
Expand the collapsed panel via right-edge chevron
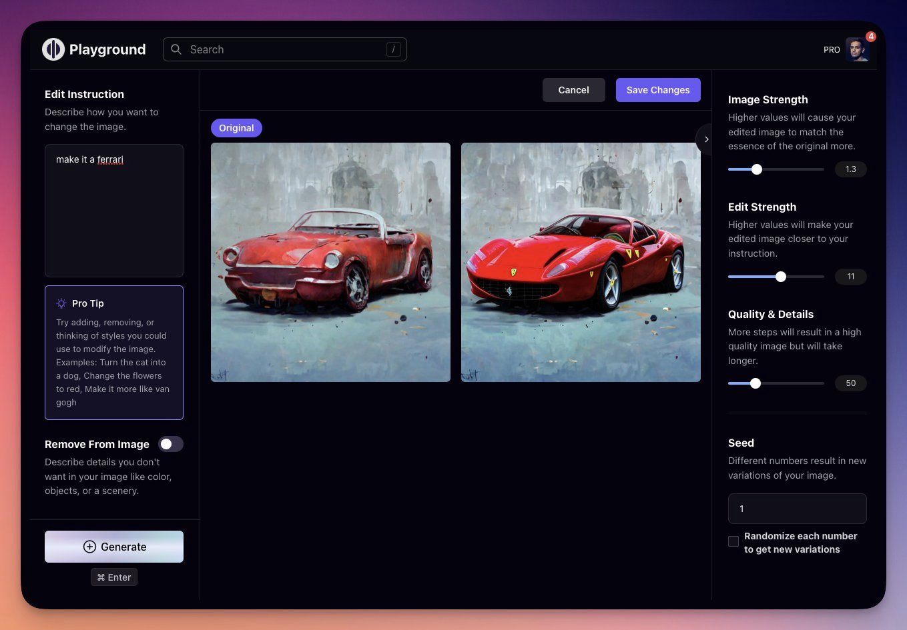point(705,139)
